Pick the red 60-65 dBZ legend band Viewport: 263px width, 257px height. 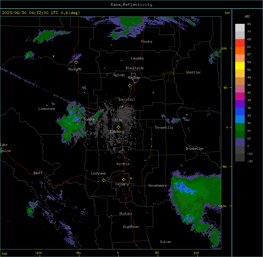(240, 43)
